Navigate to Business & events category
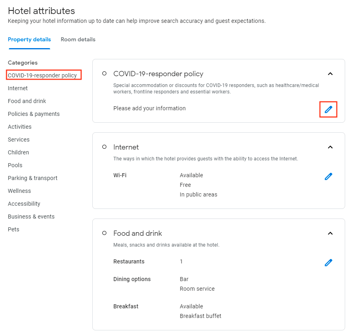This screenshot has height=336, width=364. pyautogui.click(x=31, y=217)
